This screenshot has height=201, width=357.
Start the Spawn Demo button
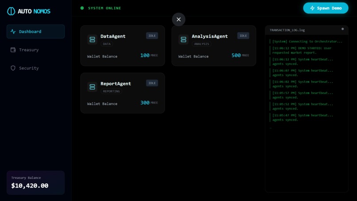click(x=326, y=8)
